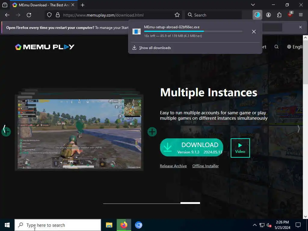Go to previous slide arrow

pos(4,129)
